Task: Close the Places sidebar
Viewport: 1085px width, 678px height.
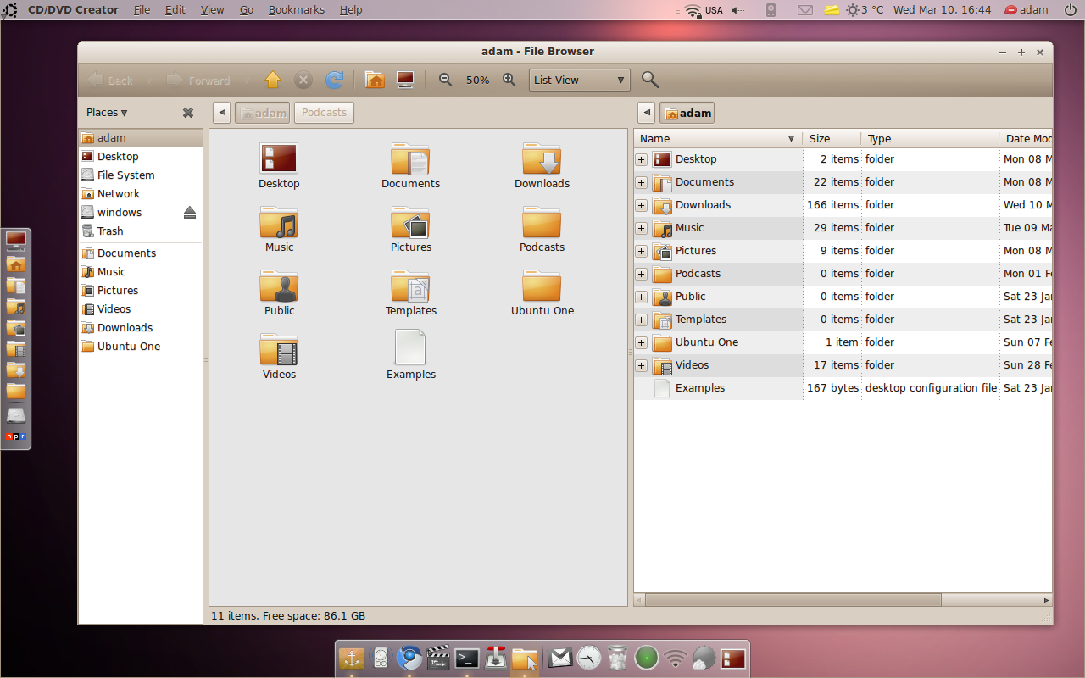Action: [x=188, y=113]
